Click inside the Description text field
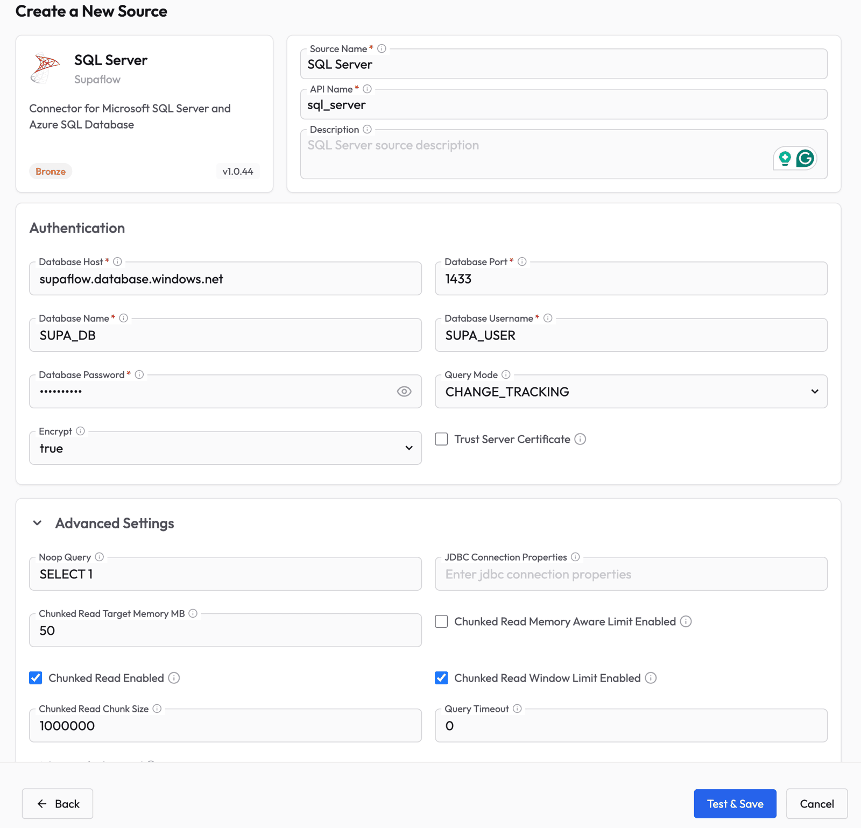The image size is (861, 828). click(484, 153)
